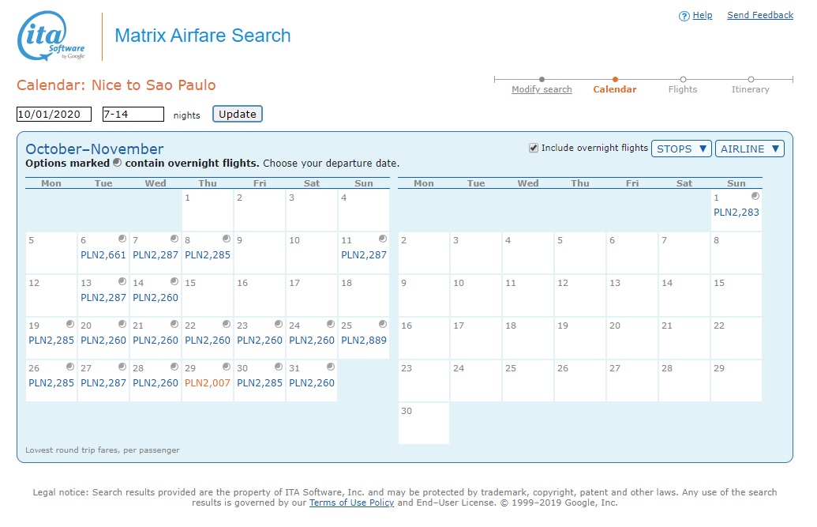The width and height of the screenshot is (817, 527).
Task: Click the Calendar step dot in progress bar
Action: 615,79
